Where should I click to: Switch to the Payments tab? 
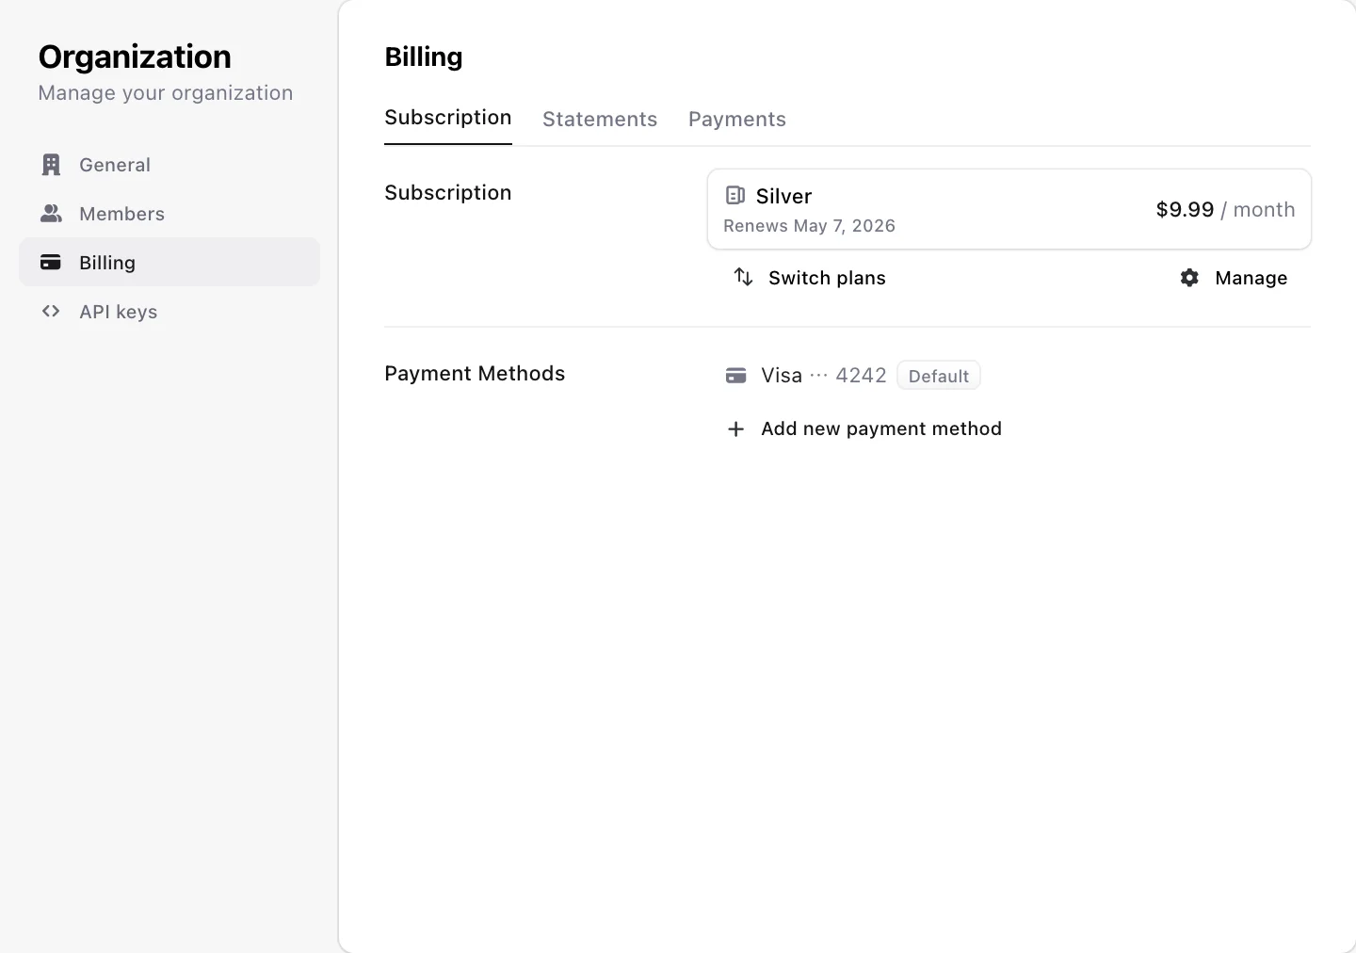click(x=737, y=120)
